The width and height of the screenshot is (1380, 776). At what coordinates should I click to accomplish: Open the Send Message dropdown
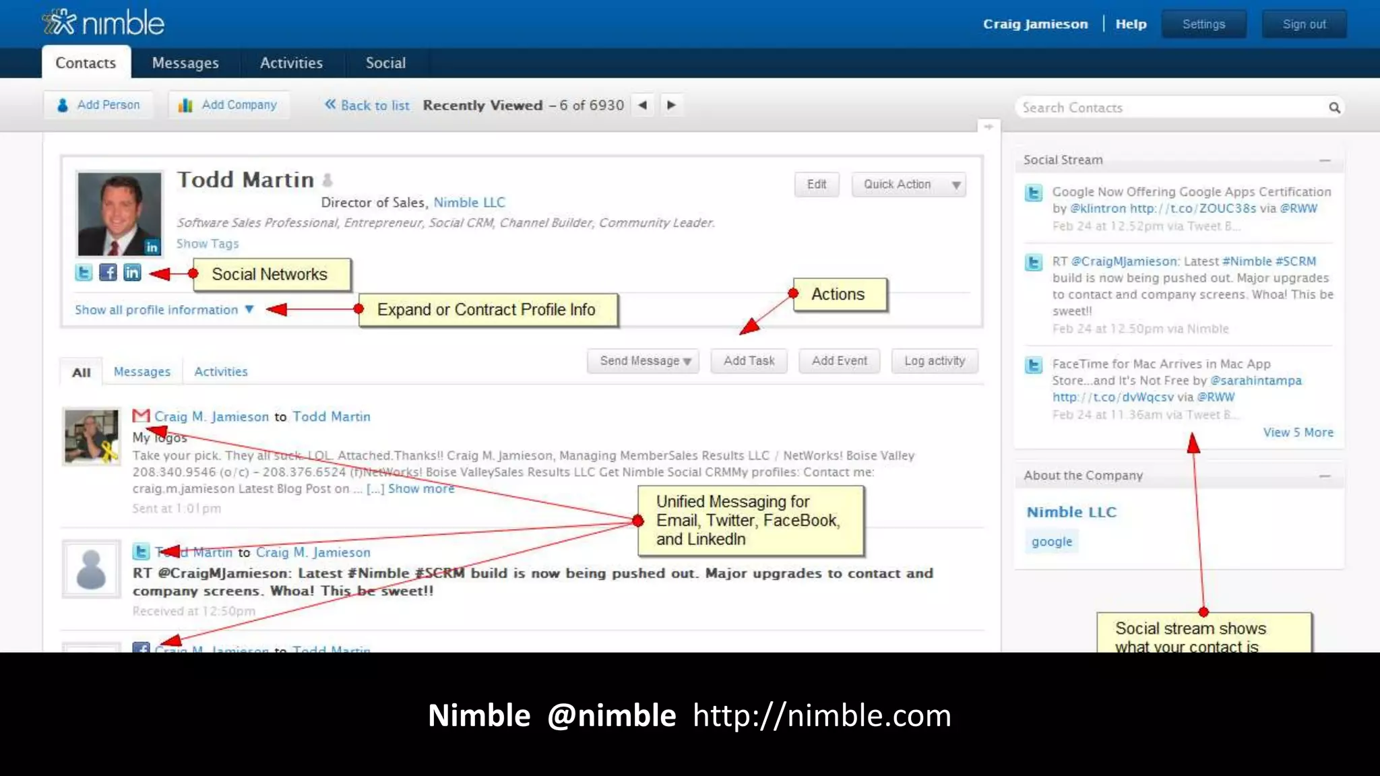643,361
